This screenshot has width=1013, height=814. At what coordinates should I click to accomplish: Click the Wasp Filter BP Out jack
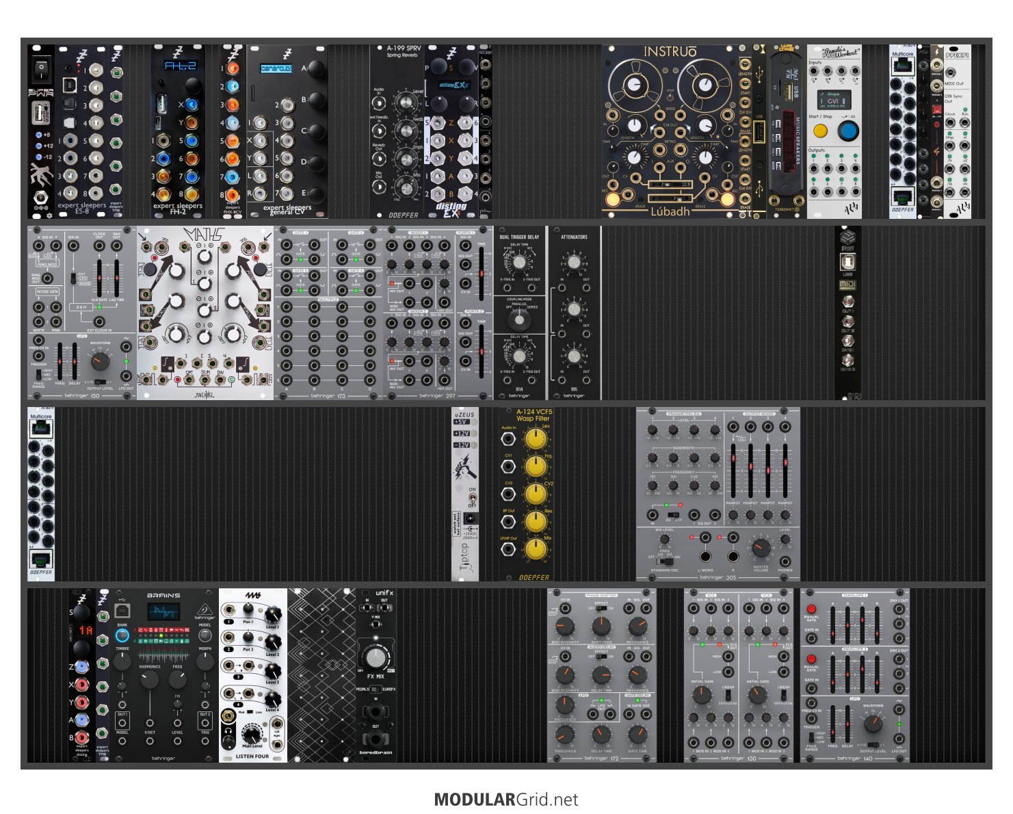pos(508,522)
